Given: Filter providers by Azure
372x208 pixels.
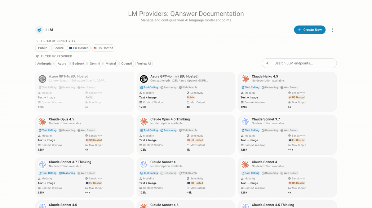Looking at the screenshot, I should [x=62, y=64].
